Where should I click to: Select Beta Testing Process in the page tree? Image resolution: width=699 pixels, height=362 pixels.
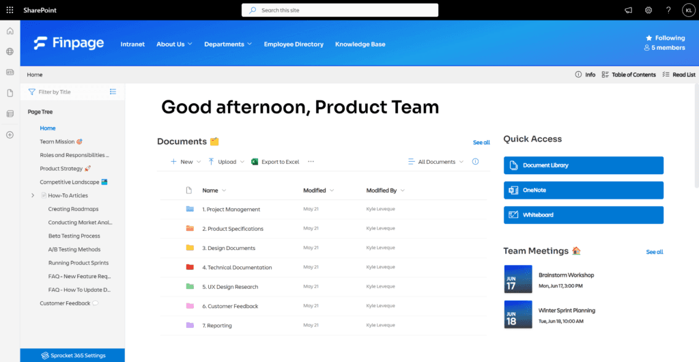(x=74, y=236)
